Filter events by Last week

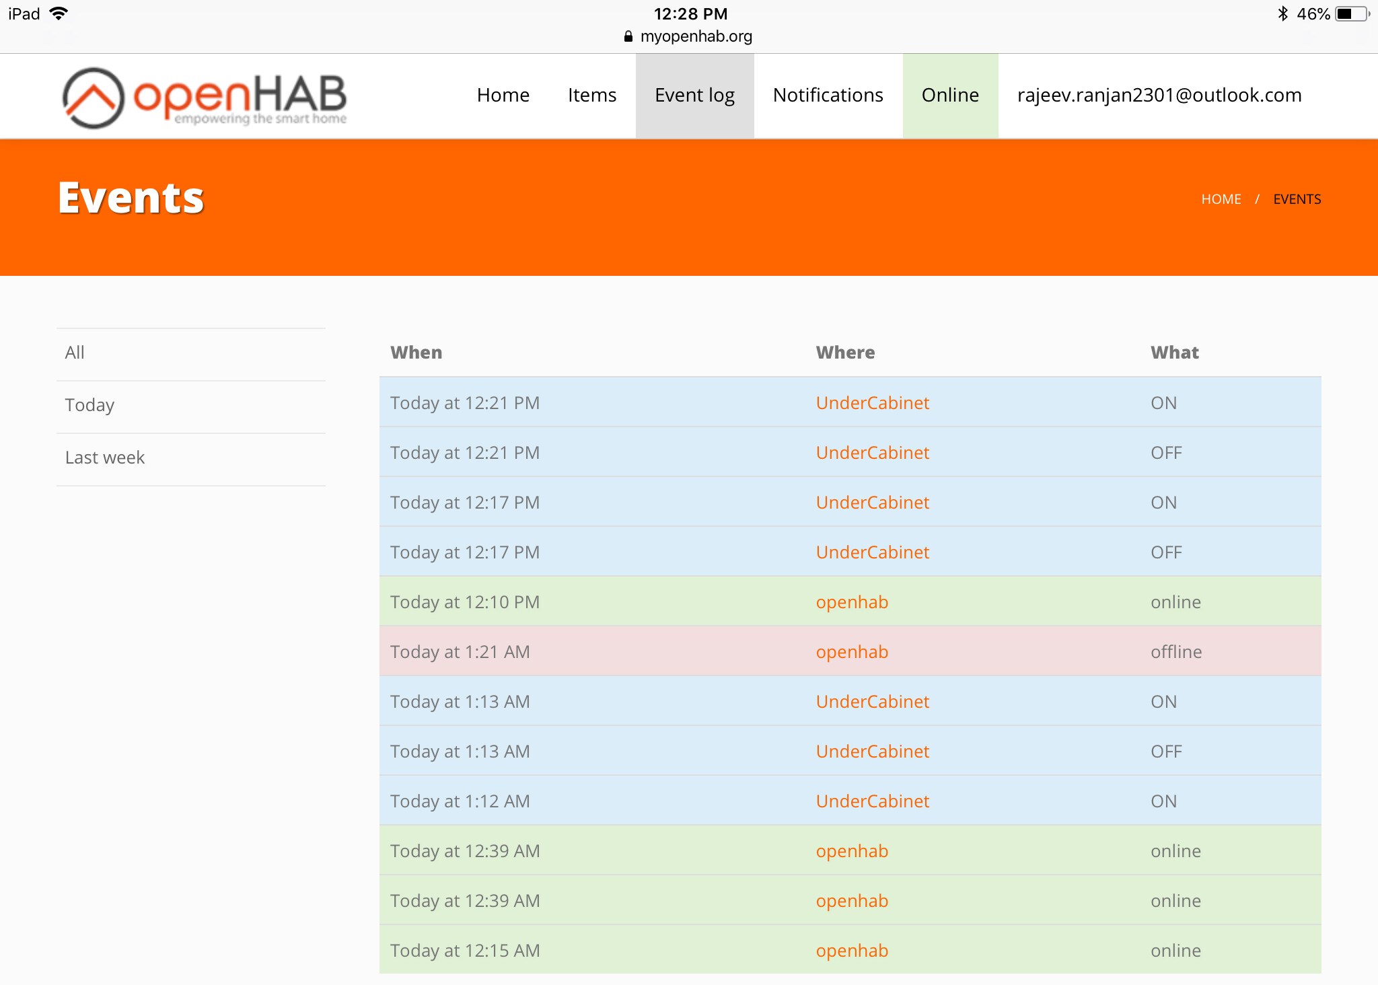105,458
